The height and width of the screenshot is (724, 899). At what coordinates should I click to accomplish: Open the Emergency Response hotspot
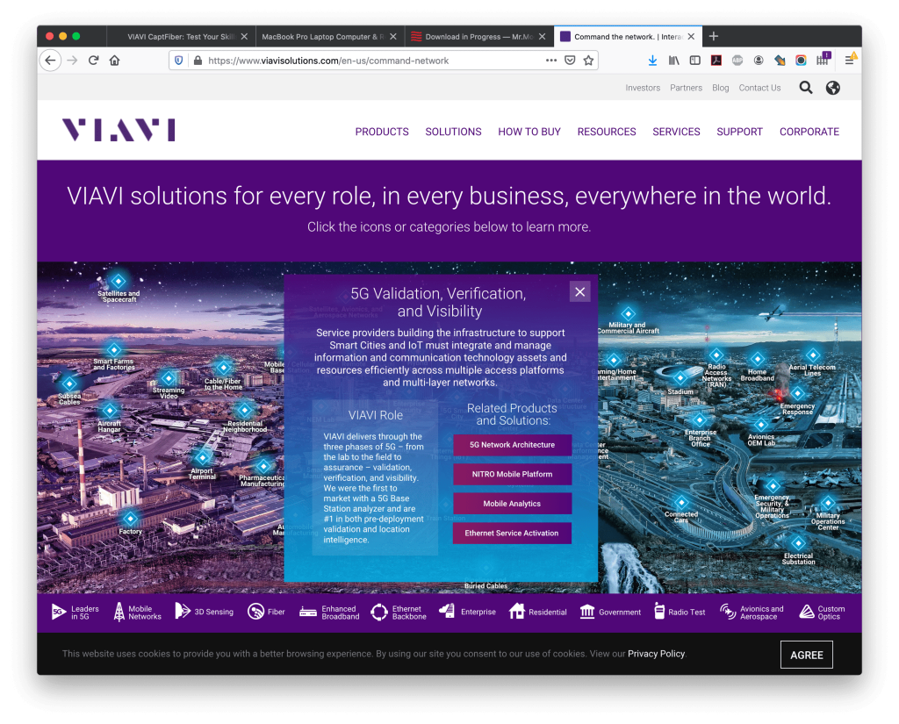[x=797, y=393]
